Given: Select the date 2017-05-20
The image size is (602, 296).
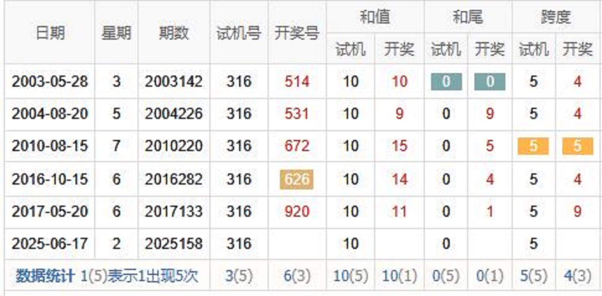Looking at the screenshot, I should (50, 211).
